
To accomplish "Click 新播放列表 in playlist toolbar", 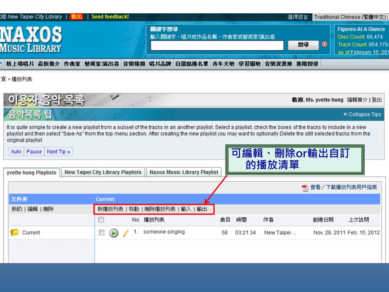I will click(111, 209).
